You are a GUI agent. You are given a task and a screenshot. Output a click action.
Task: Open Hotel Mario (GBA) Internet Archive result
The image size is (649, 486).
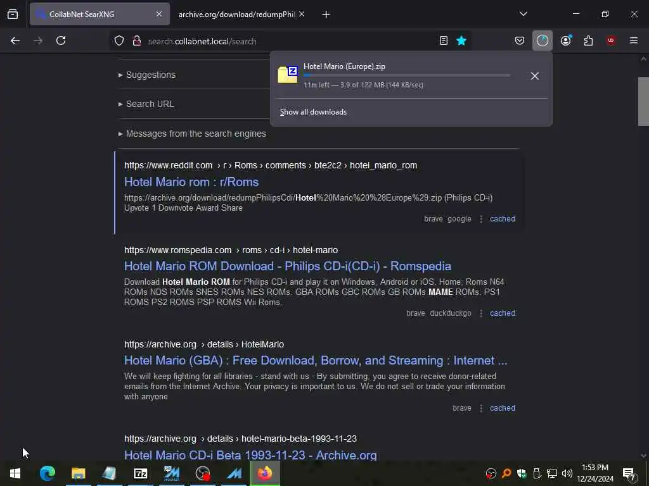316,360
